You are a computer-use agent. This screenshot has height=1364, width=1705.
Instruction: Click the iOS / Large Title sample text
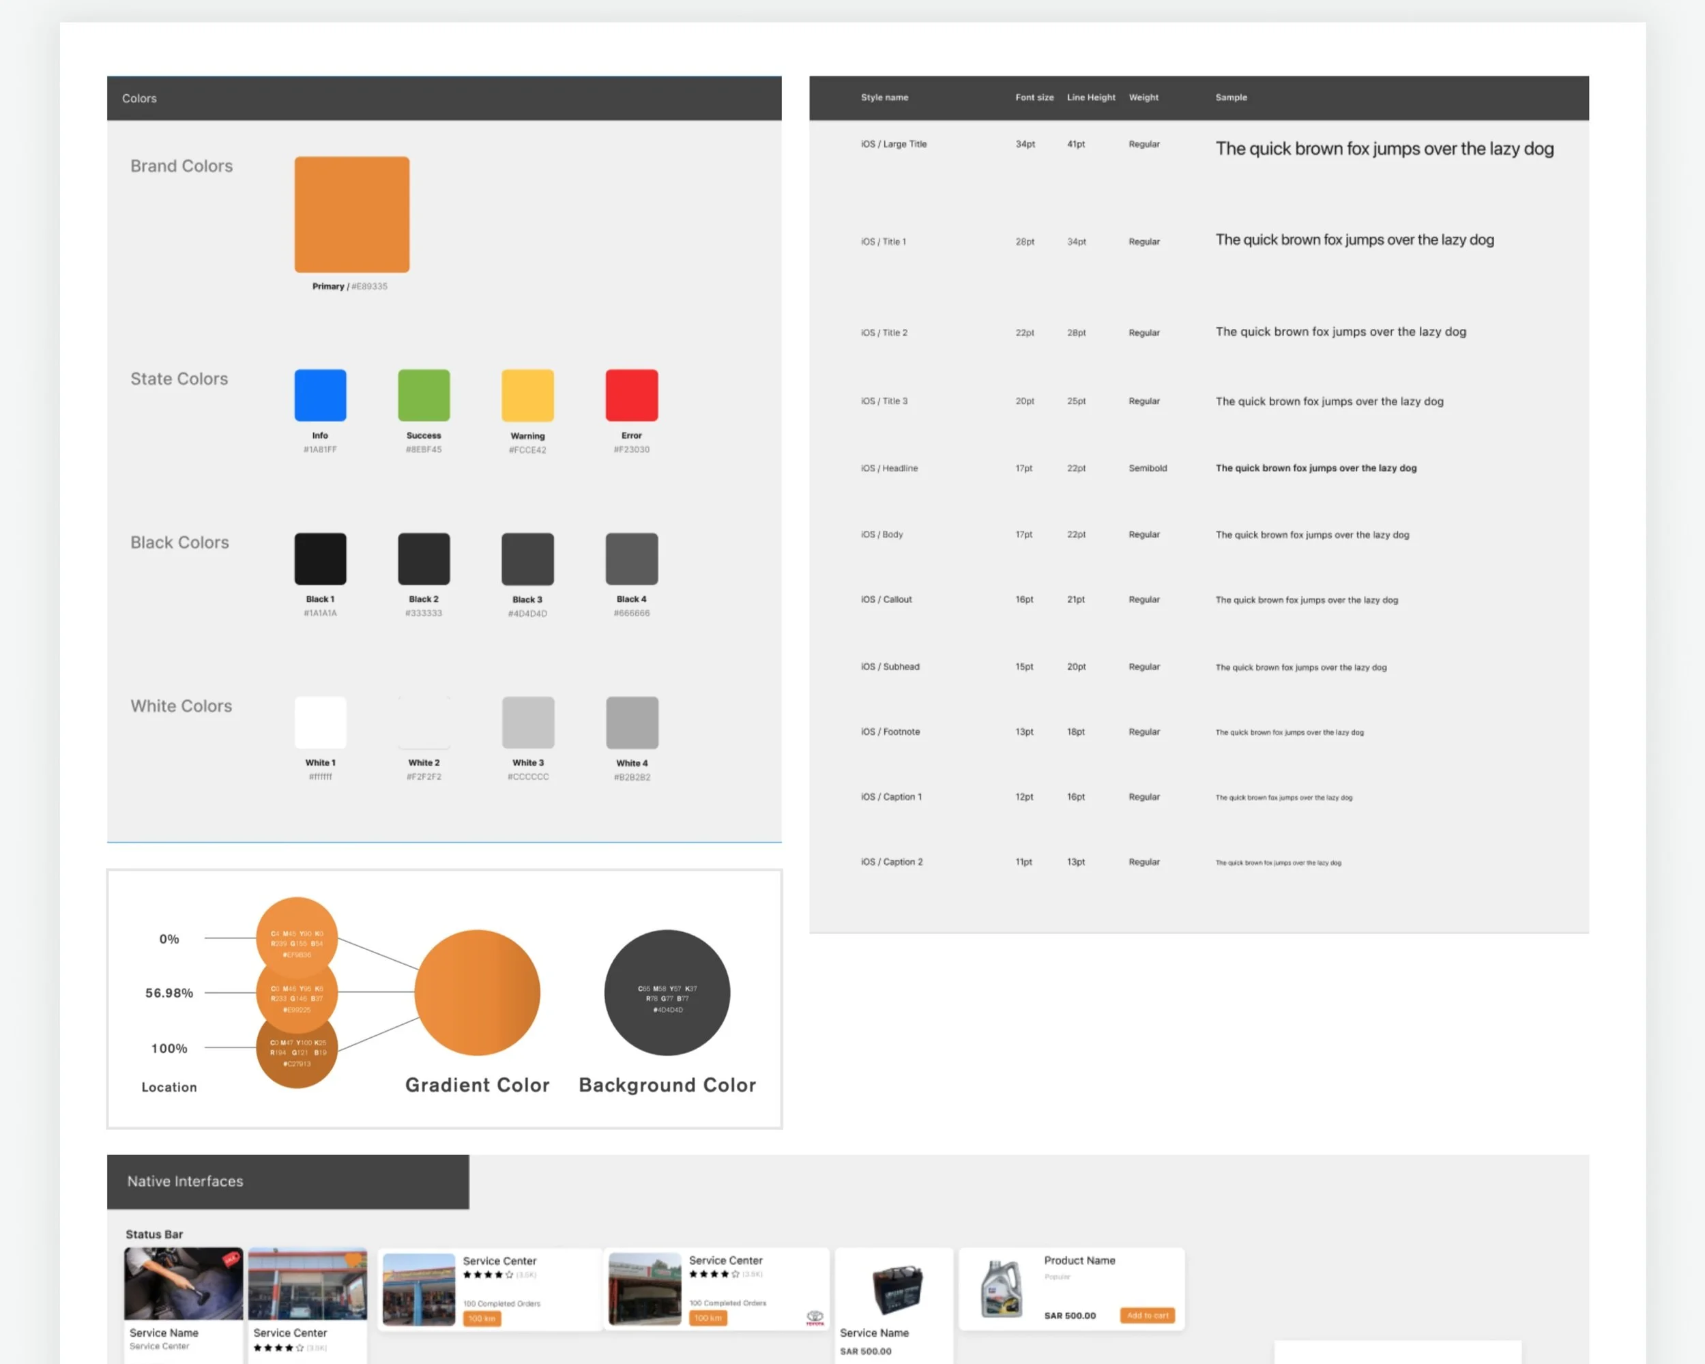(x=1384, y=149)
